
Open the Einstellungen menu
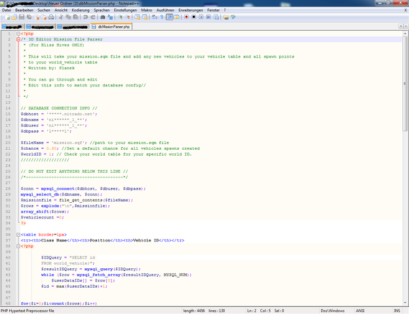(x=125, y=10)
